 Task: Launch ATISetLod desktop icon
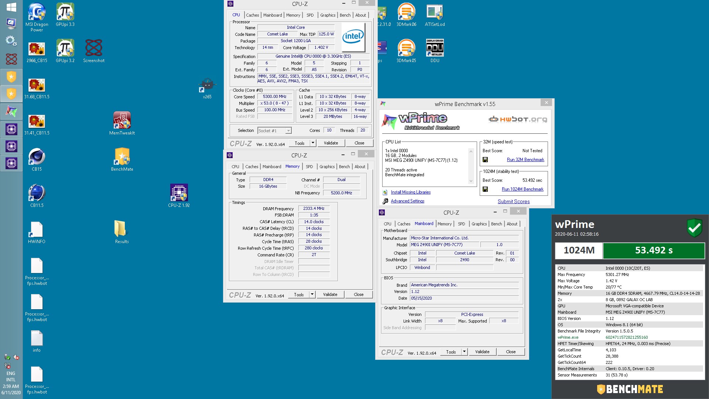click(x=435, y=15)
